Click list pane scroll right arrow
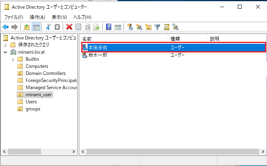This screenshot has height=166, width=267. [x=263, y=151]
